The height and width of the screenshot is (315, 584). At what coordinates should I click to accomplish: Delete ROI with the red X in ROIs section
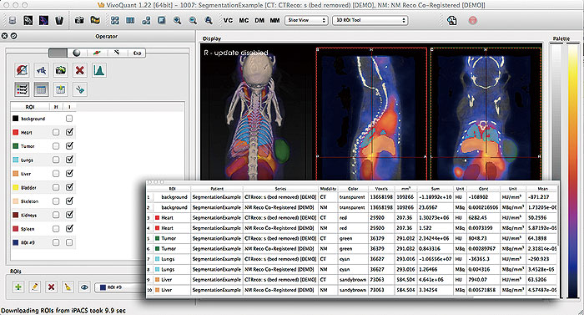pyautogui.click(x=52, y=287)
